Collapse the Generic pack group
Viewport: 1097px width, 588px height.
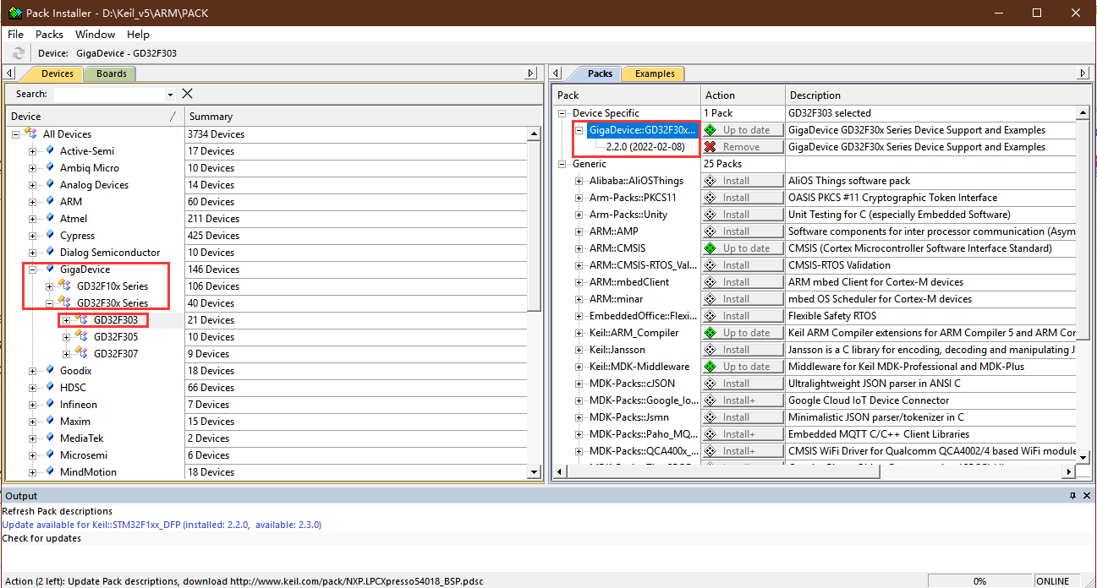tap(563, 164)
